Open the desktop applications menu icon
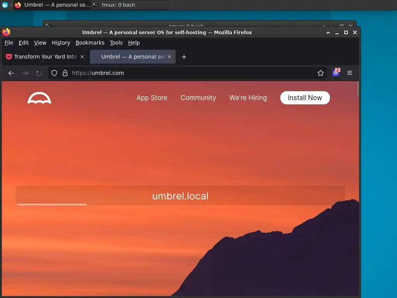 coord(5,5)
